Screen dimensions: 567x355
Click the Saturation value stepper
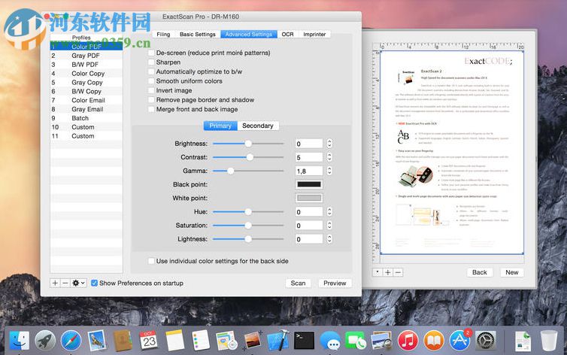point(329,226)
